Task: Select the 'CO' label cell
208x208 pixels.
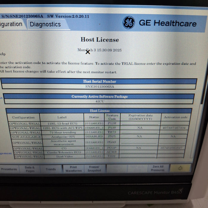Action: point(64,148)
